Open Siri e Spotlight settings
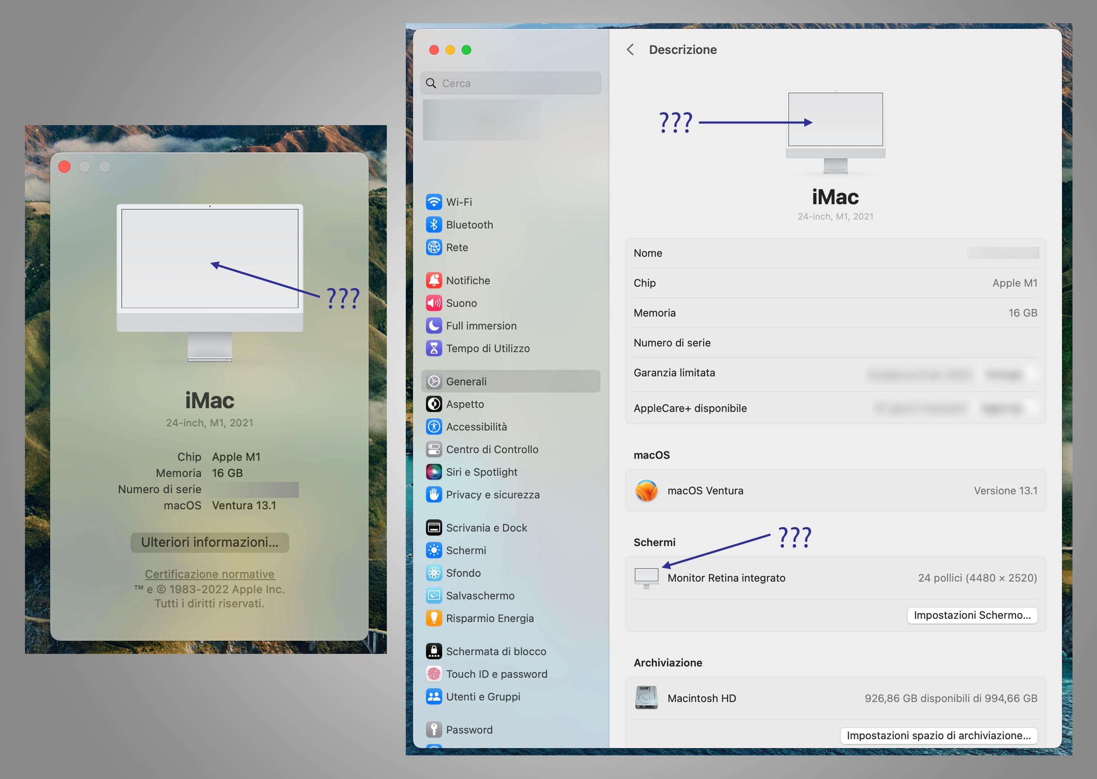Image resolution: width=1097 pixels, height=779 pixels. [481, 472]
